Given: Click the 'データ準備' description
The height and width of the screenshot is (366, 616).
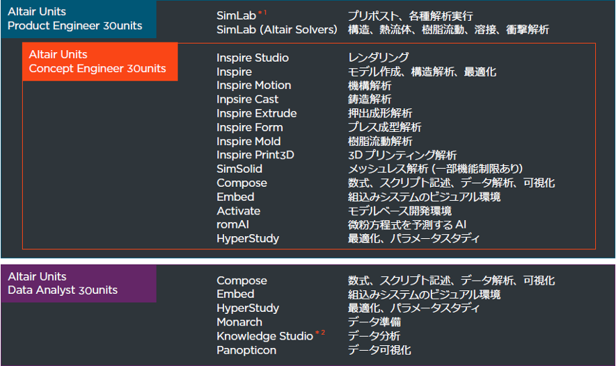Looking at the screenshot, I should click(374, 322).
